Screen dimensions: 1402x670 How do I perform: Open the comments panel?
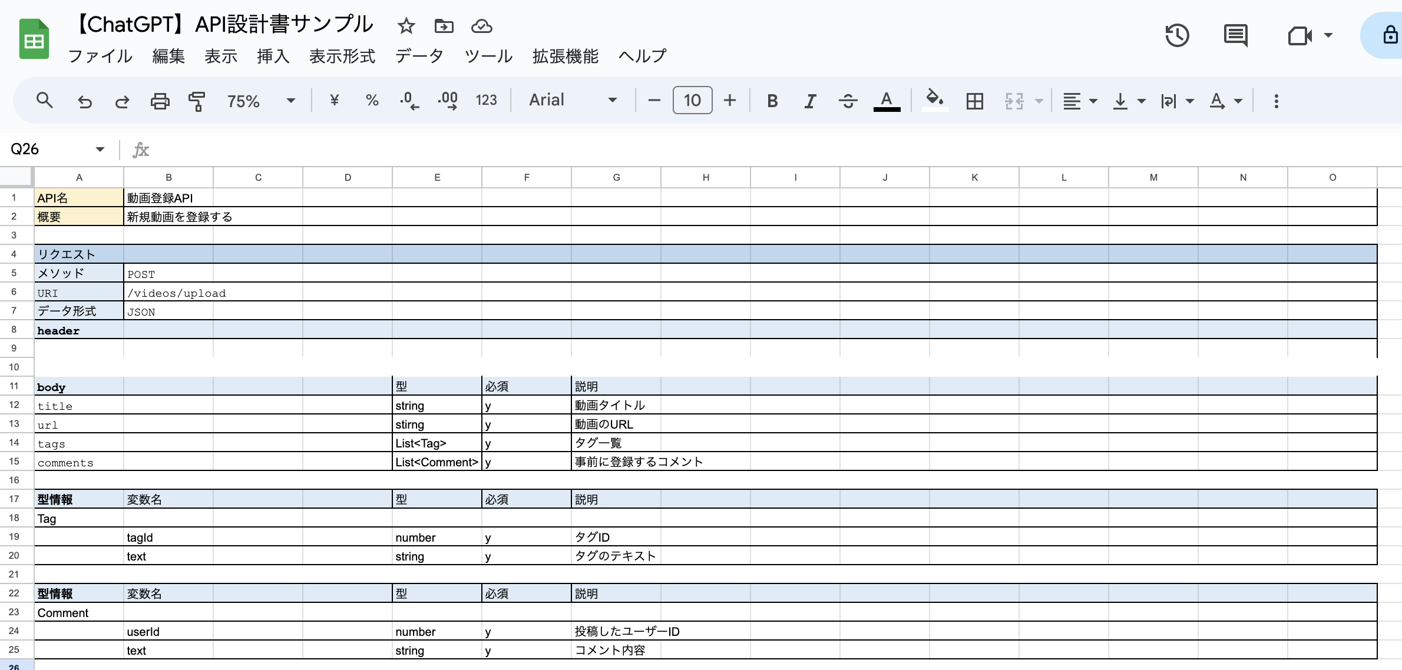[1235, 35]
